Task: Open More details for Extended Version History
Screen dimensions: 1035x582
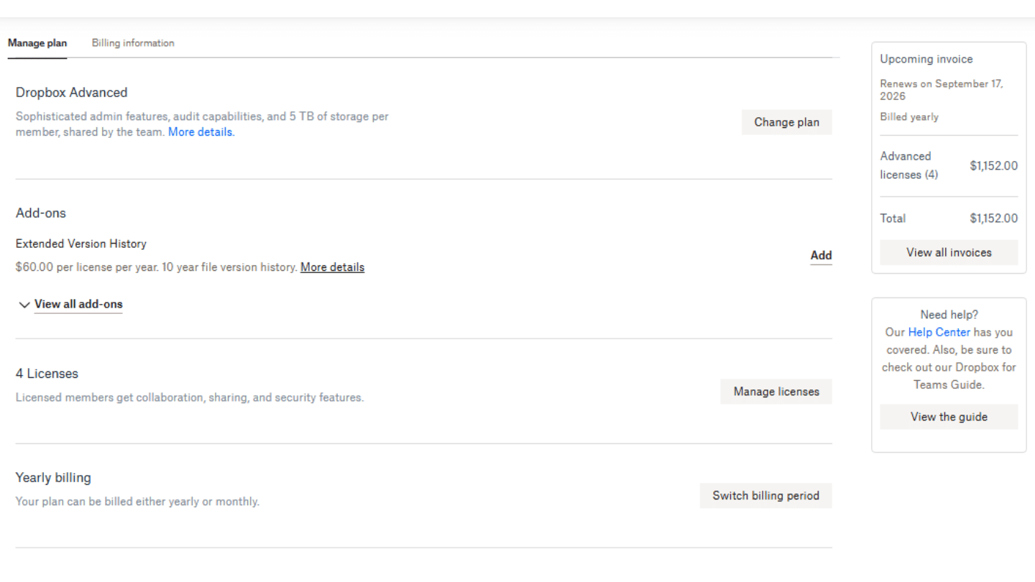Action: 332,267
